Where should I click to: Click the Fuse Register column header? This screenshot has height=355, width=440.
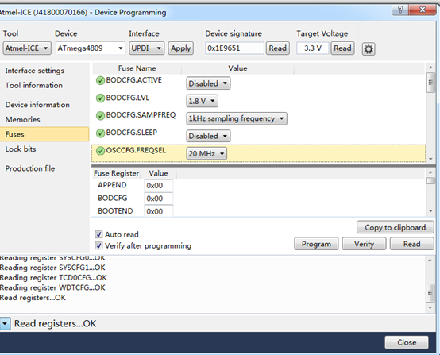pos(116,173)
